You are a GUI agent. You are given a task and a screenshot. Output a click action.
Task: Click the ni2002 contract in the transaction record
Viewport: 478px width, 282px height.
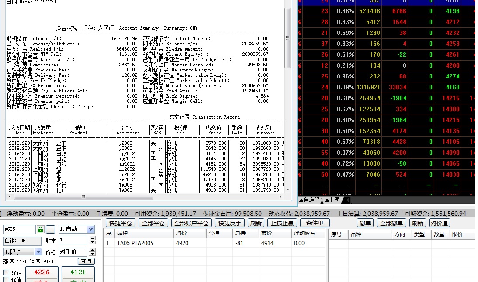click(x=127, y=169)
